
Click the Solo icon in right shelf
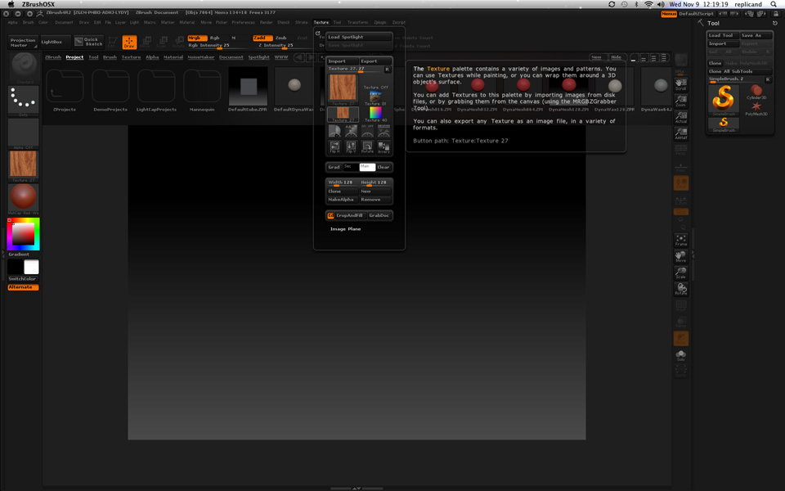[681, 355]
